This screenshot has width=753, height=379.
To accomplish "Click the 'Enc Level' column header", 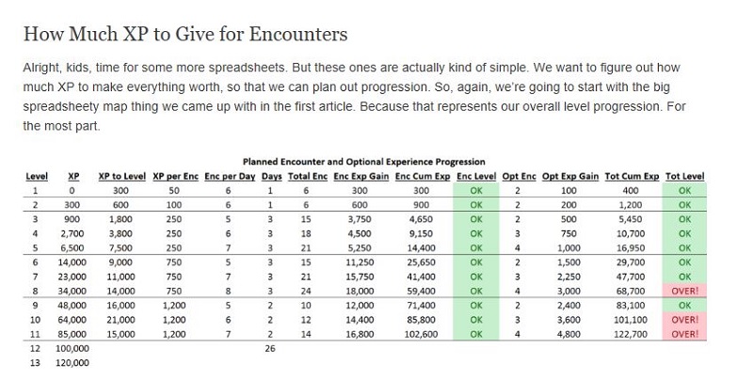I will pos(476,176).
